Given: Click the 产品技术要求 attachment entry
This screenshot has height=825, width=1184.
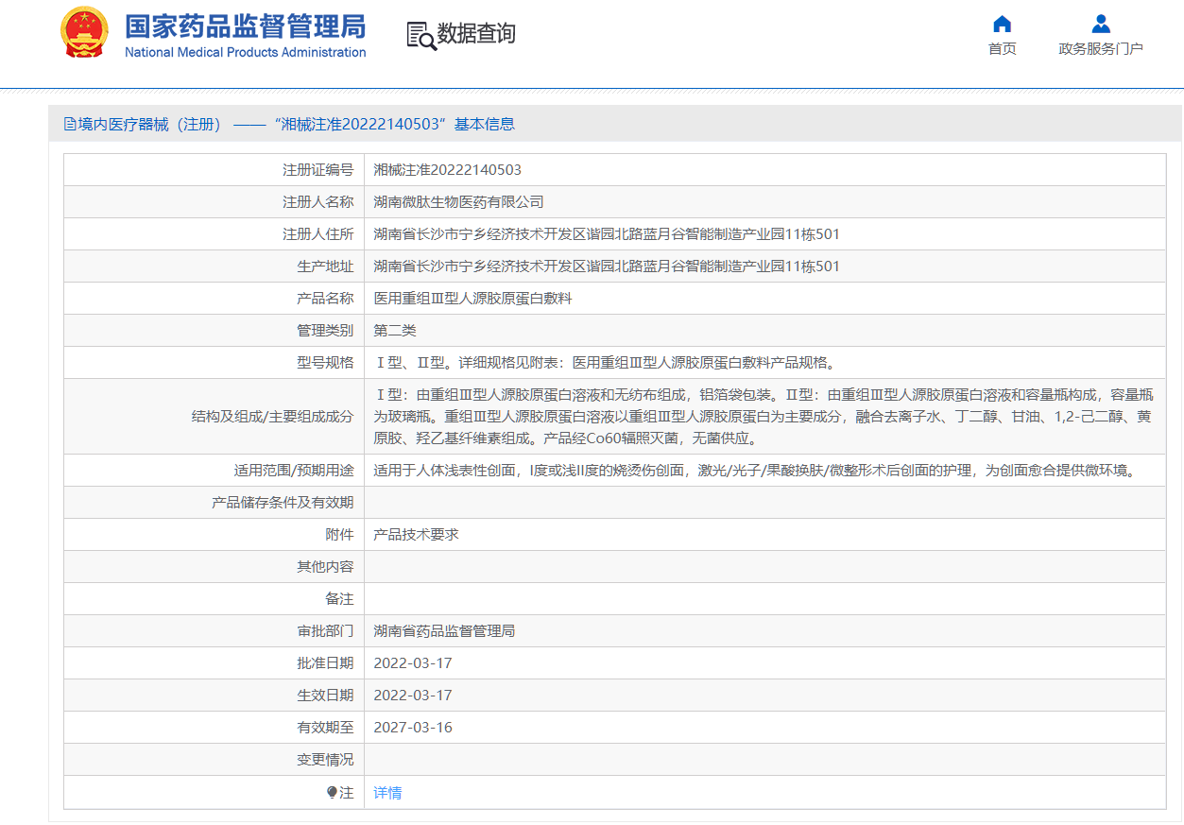Looking at the screenshot, I should coord(416,535).
